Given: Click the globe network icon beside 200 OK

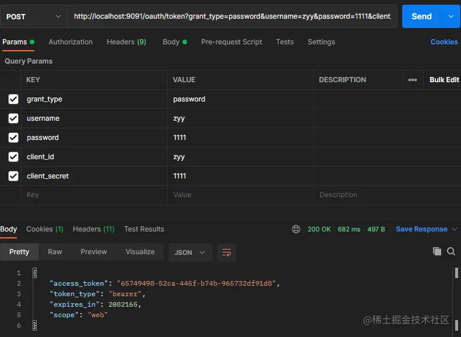Looking at the screenshot, I should coord(296,229).
